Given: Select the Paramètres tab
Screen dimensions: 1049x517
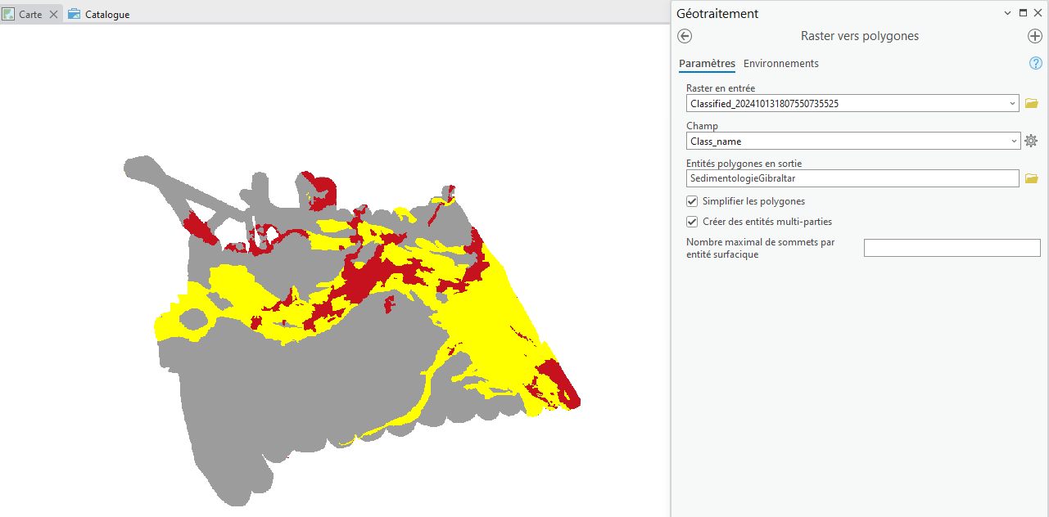Looking at the screenshot, I should [x=707, y=63].
